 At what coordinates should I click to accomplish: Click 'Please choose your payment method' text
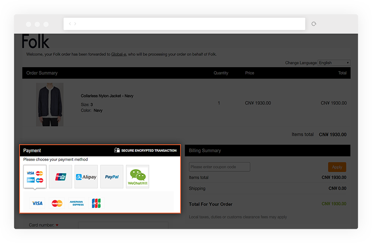point(56,159)
